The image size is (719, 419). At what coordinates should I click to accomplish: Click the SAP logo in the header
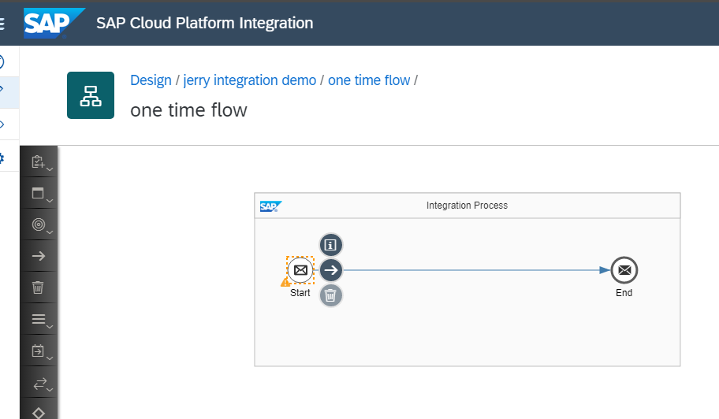(54, 23)
